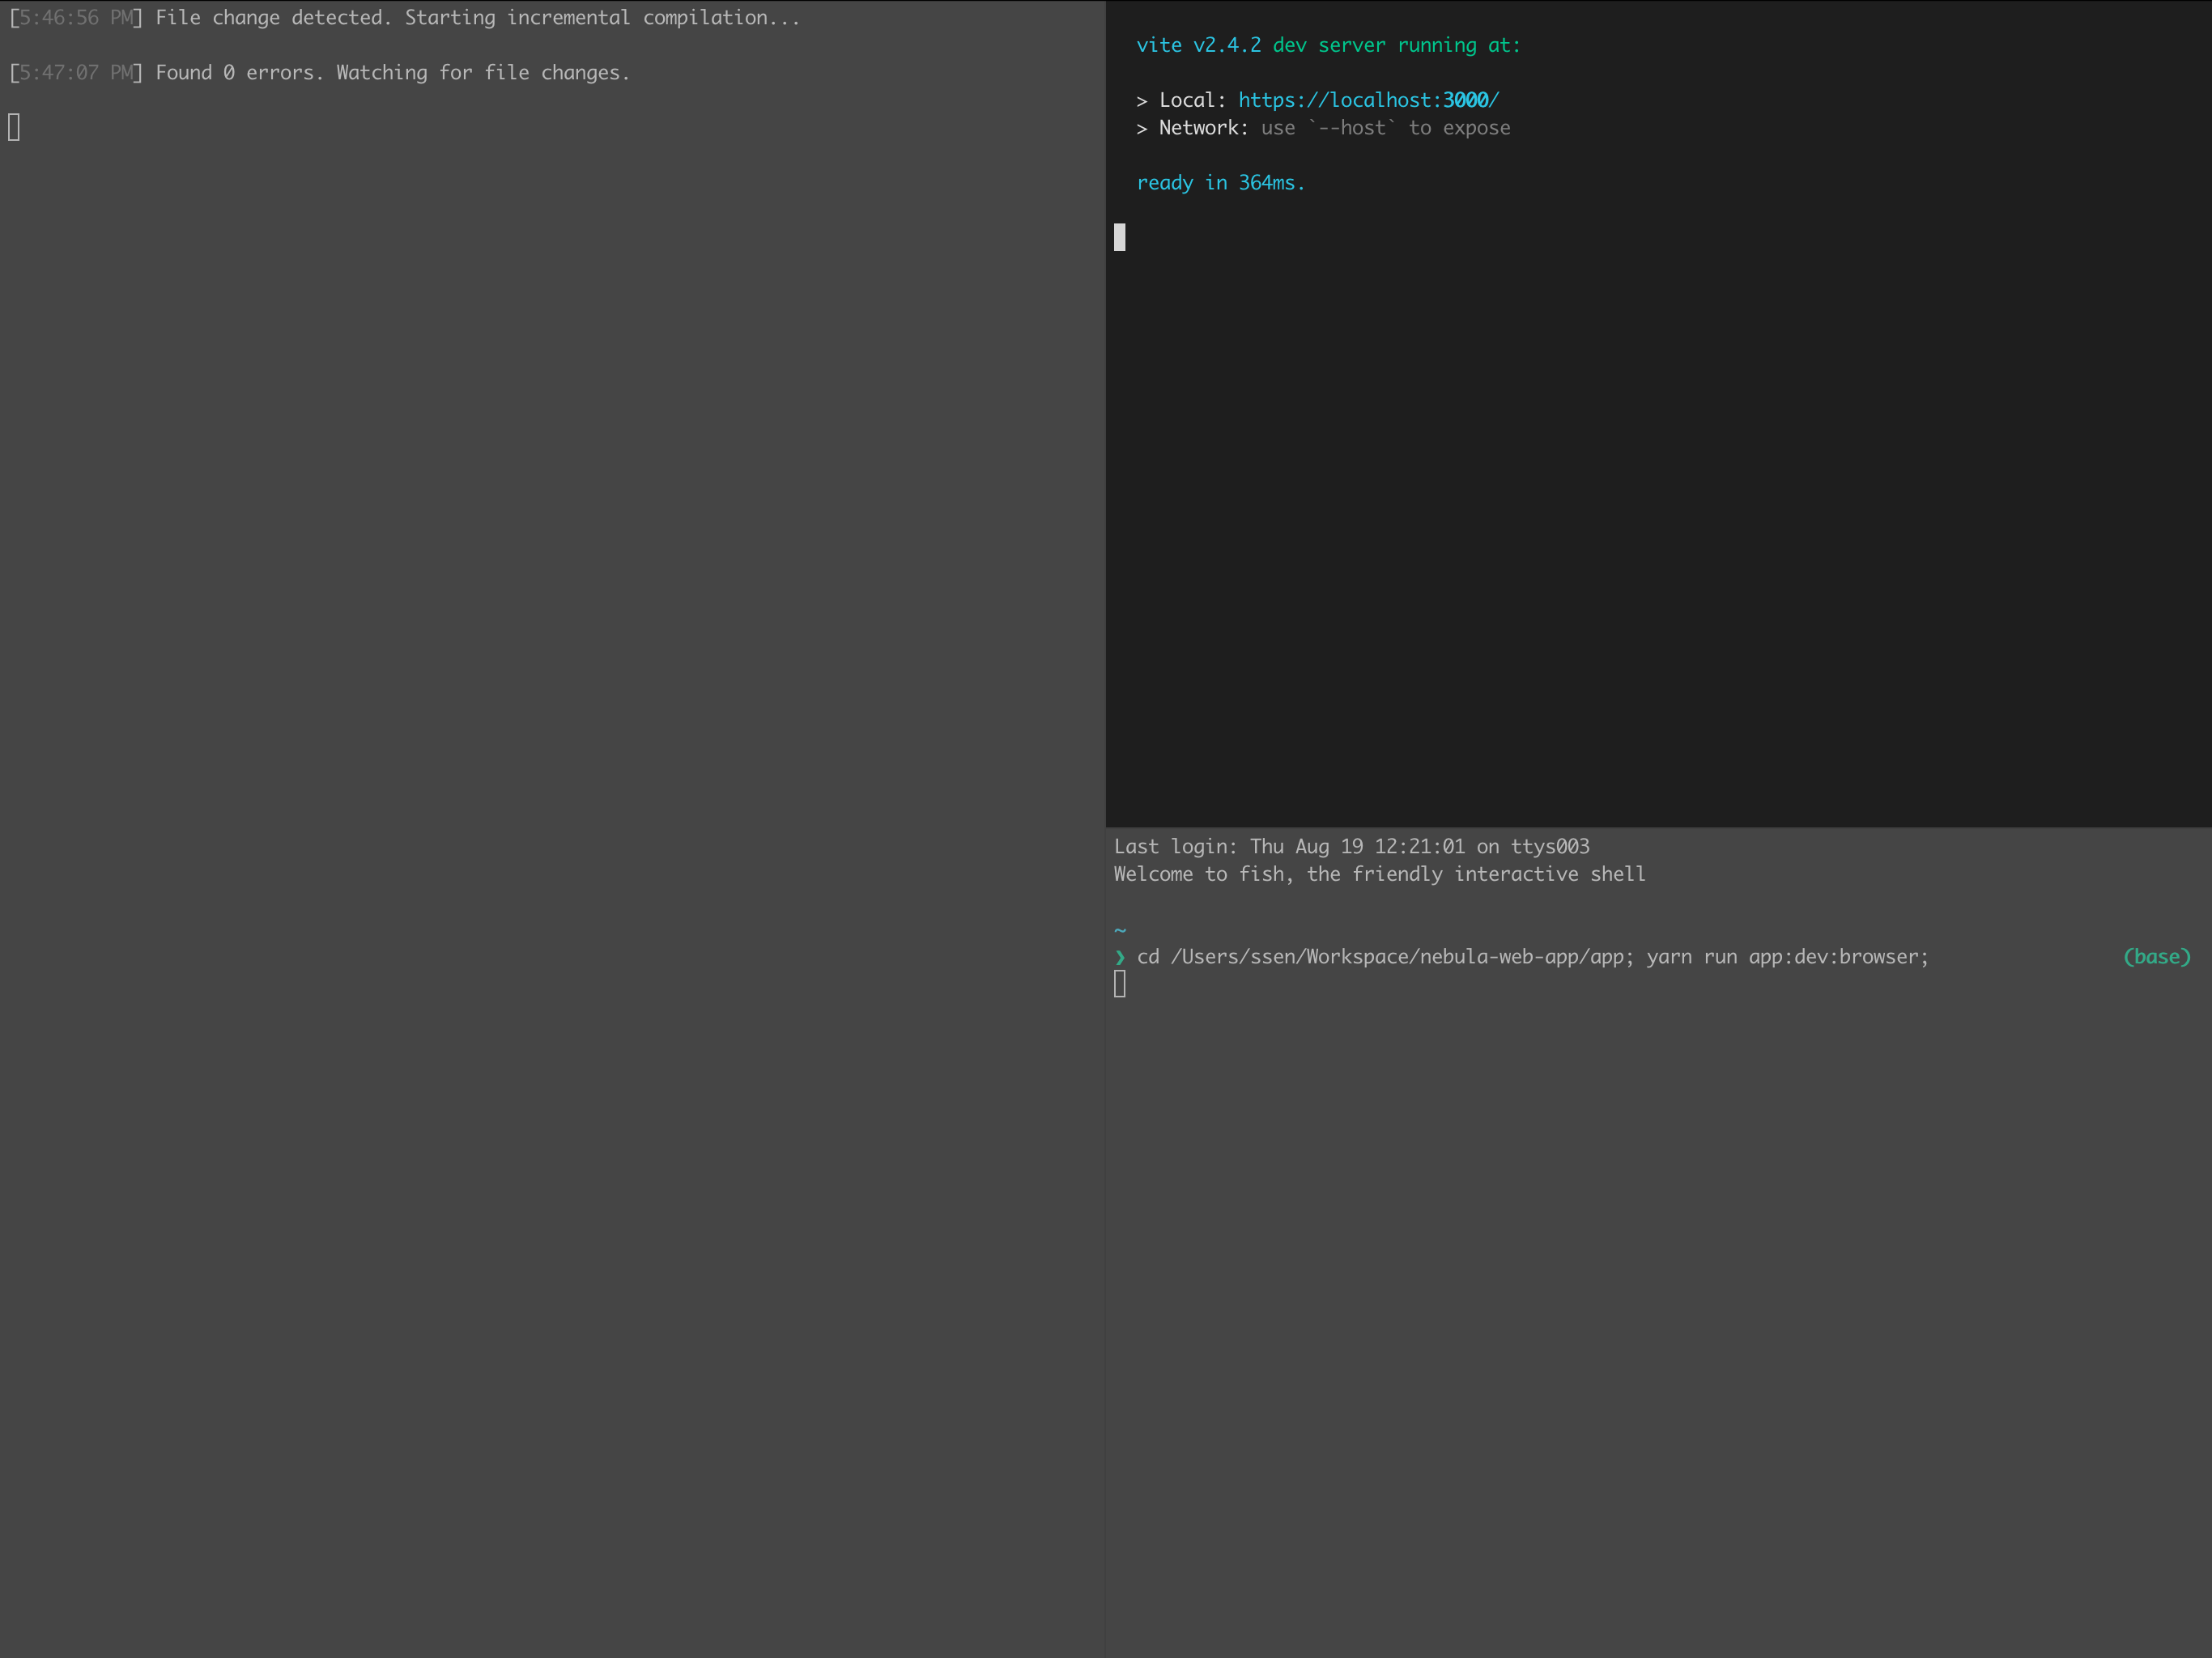Click the 'File change detected' log line
Viewport: 2212px width, 1658px height.
click(477, 18)
